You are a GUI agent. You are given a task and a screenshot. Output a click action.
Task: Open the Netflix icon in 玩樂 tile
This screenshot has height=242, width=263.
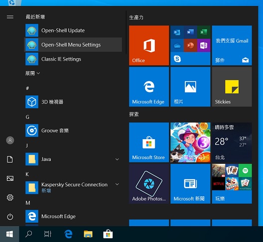pyautogui.click(x=219, y=183)
